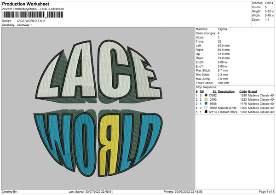Click the Code column header
Viewport: 276px width, 195px height.
[243, 91]
